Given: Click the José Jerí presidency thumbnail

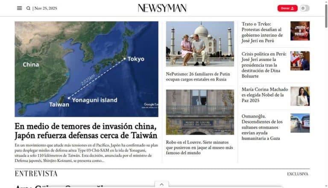Looking at the screenshot, I should (300, 61).
